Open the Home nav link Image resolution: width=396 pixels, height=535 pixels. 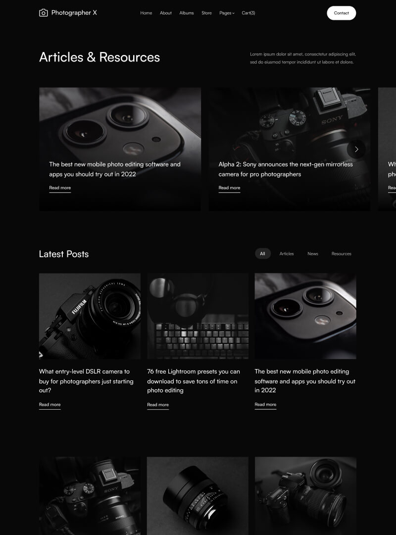(x=146, y=13)
